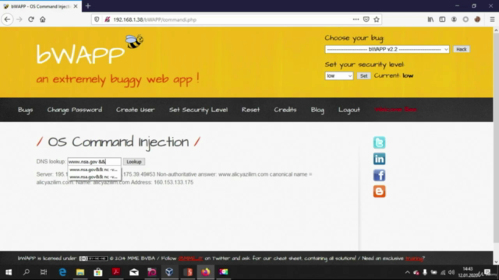Screen dimensions: 499x280
Task: Open the Choose your bug dropdown
Action: (387, 49)
